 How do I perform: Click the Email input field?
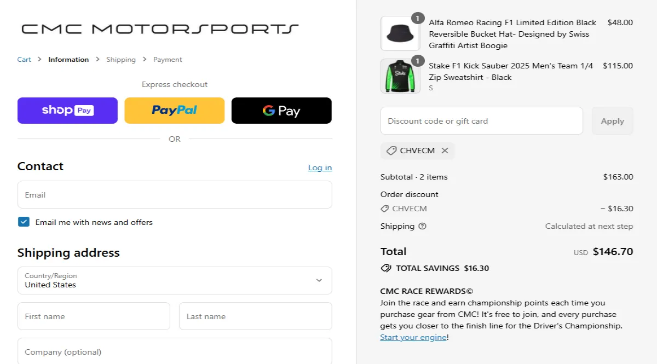pos(174,194)
